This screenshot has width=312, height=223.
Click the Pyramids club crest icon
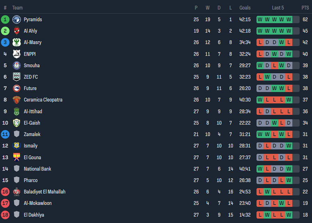(16, 20)
